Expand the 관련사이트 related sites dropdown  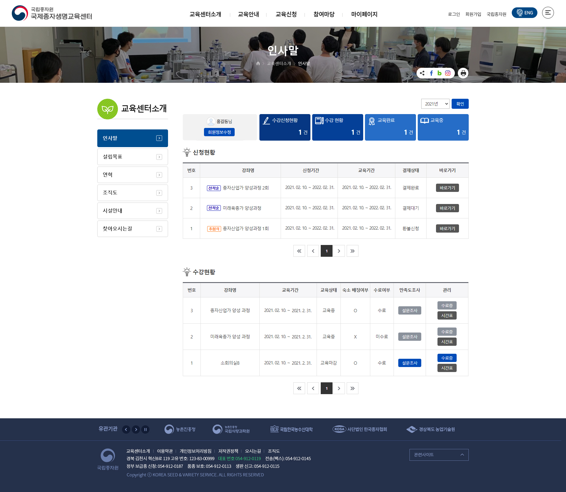pyautogui.click(x=439, y=455)
